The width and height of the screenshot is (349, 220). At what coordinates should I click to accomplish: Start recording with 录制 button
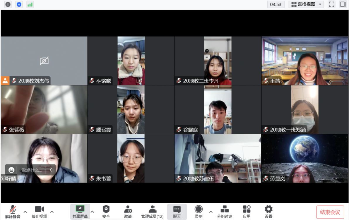pyautogui.click(x=199, y=212)
